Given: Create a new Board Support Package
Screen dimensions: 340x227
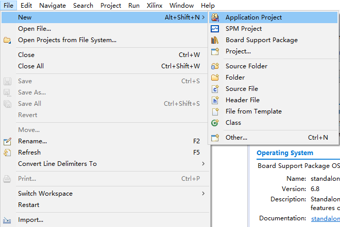Looking at the screenshot, I should [x=274, y=40].
